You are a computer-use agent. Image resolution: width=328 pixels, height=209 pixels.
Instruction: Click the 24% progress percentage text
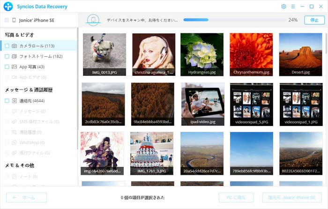293,20
